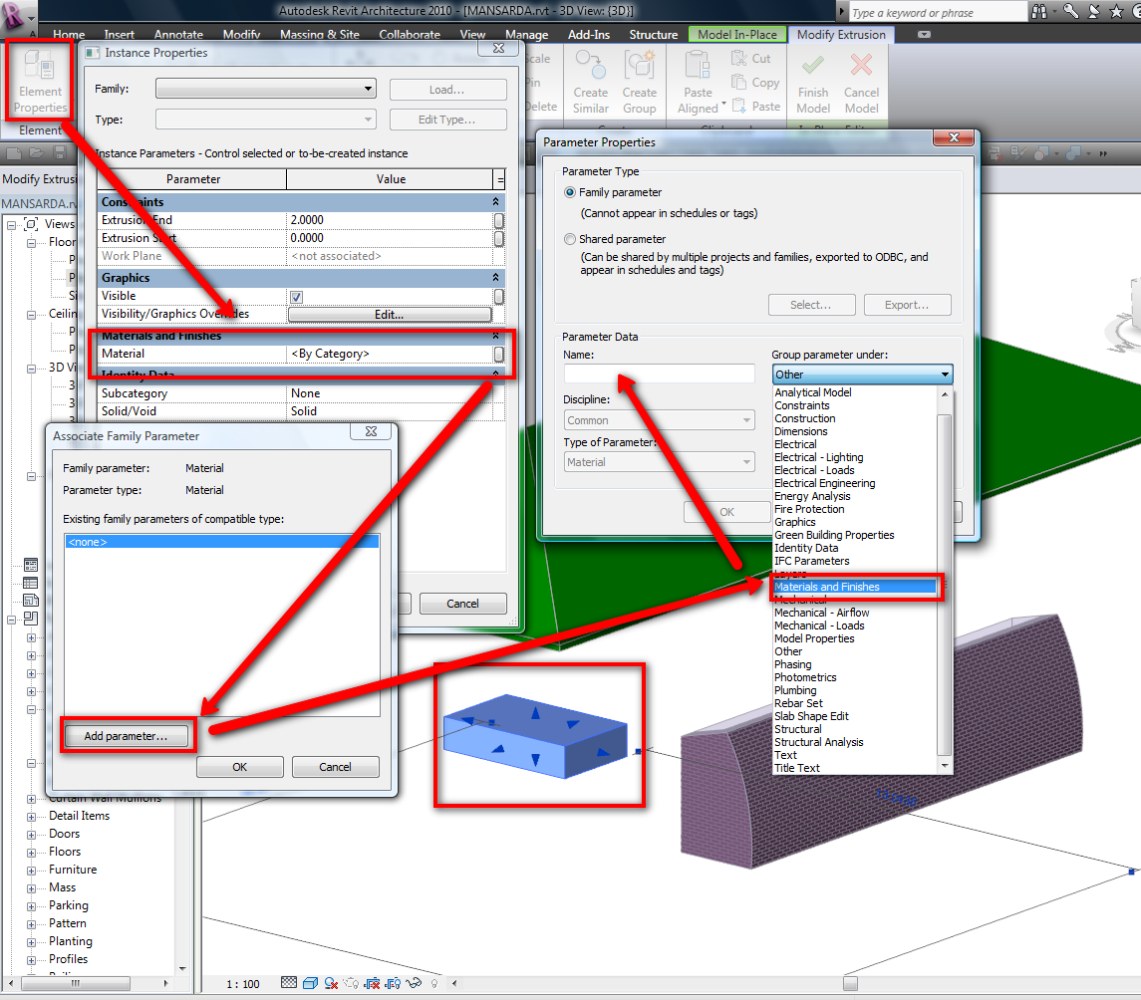Click the binoculars search icon
The height and width of the screenshot is (1000, 1141).
click(1039, 11)
